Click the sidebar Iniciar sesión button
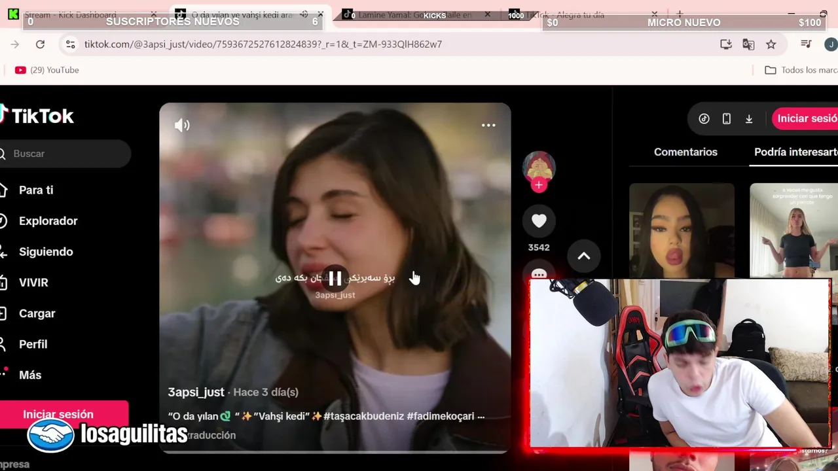The width and height of the screenshot is (838, 471). [64, 414]
